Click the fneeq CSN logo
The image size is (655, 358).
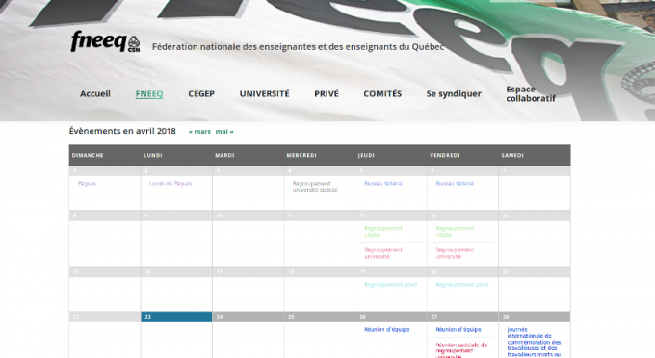(x=105, y=41)
